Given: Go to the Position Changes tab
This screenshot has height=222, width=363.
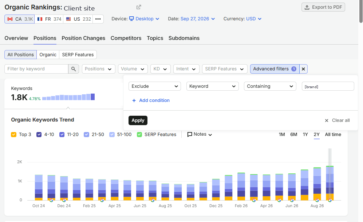Looking at the screenshot, I should (x=83, y=38).
